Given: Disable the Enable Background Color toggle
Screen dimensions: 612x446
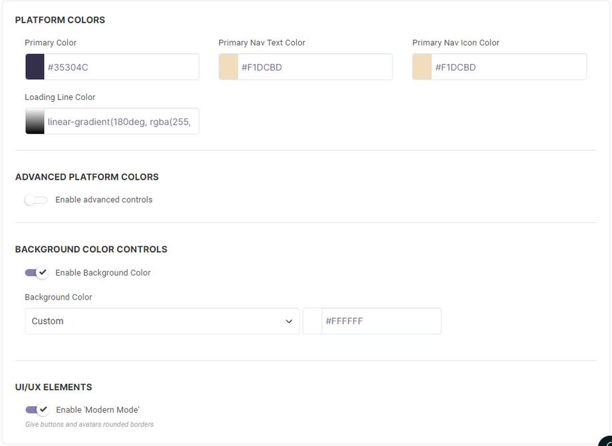Looking at the screenshot, I should coord(37,272).
